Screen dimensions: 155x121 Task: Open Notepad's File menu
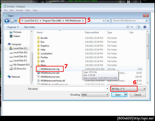click(x=5, y=10)
